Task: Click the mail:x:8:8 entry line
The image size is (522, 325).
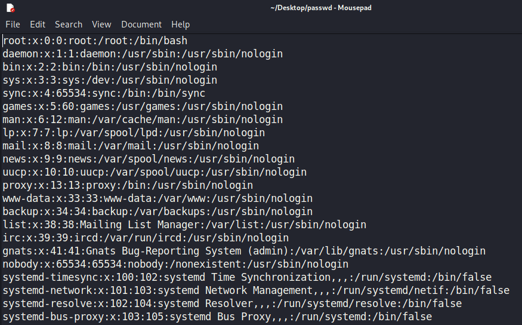Action: point(130,146)
